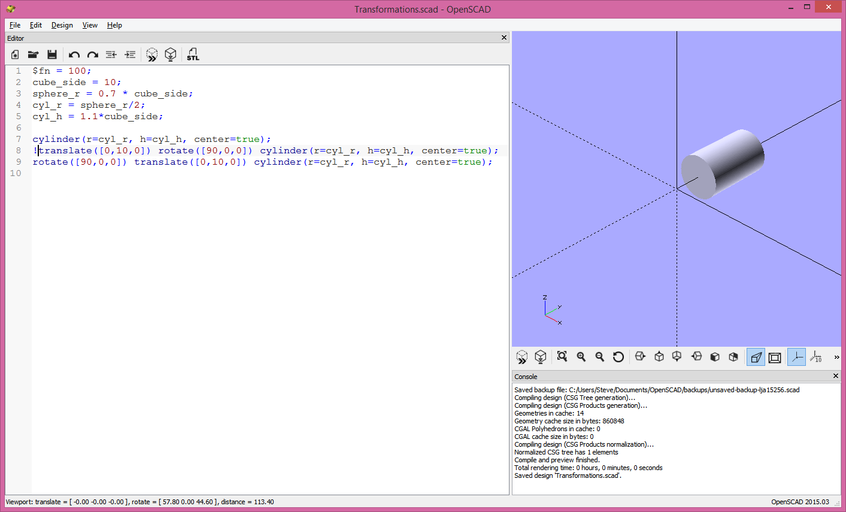
Task: Toggle the axes display in the viewport
Action: [x=796, y=356]
